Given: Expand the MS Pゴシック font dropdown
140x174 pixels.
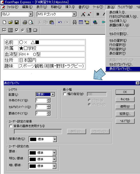Looking at the screenshot, I should point(74,14).
